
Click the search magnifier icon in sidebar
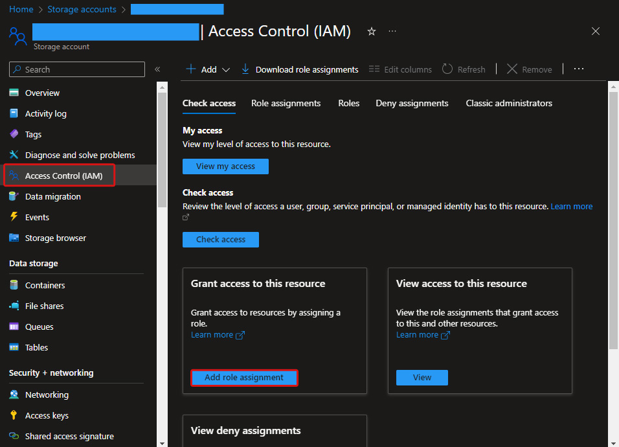17,69
